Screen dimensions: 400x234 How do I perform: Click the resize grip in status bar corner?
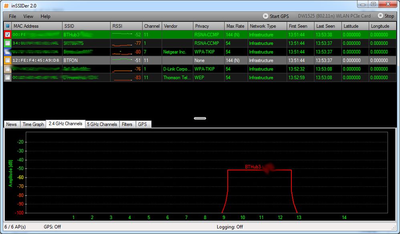(394, 227)
